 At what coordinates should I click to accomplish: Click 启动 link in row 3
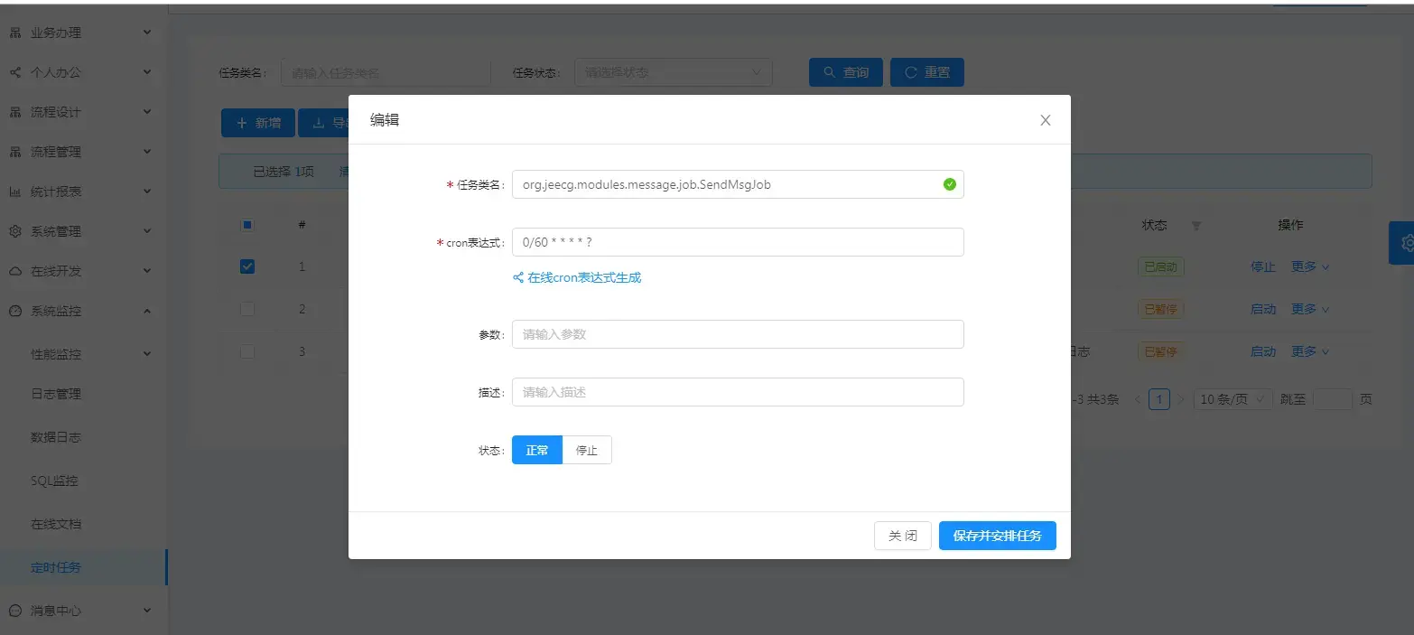tap(1263, 351)
